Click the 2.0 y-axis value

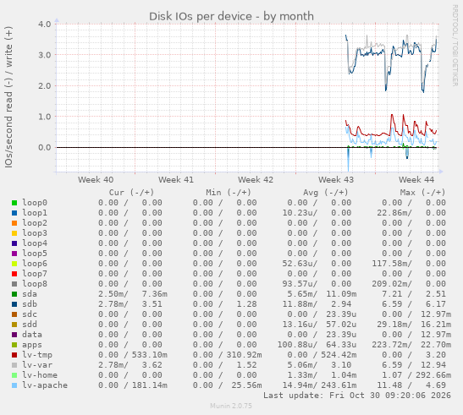point(45,86)
